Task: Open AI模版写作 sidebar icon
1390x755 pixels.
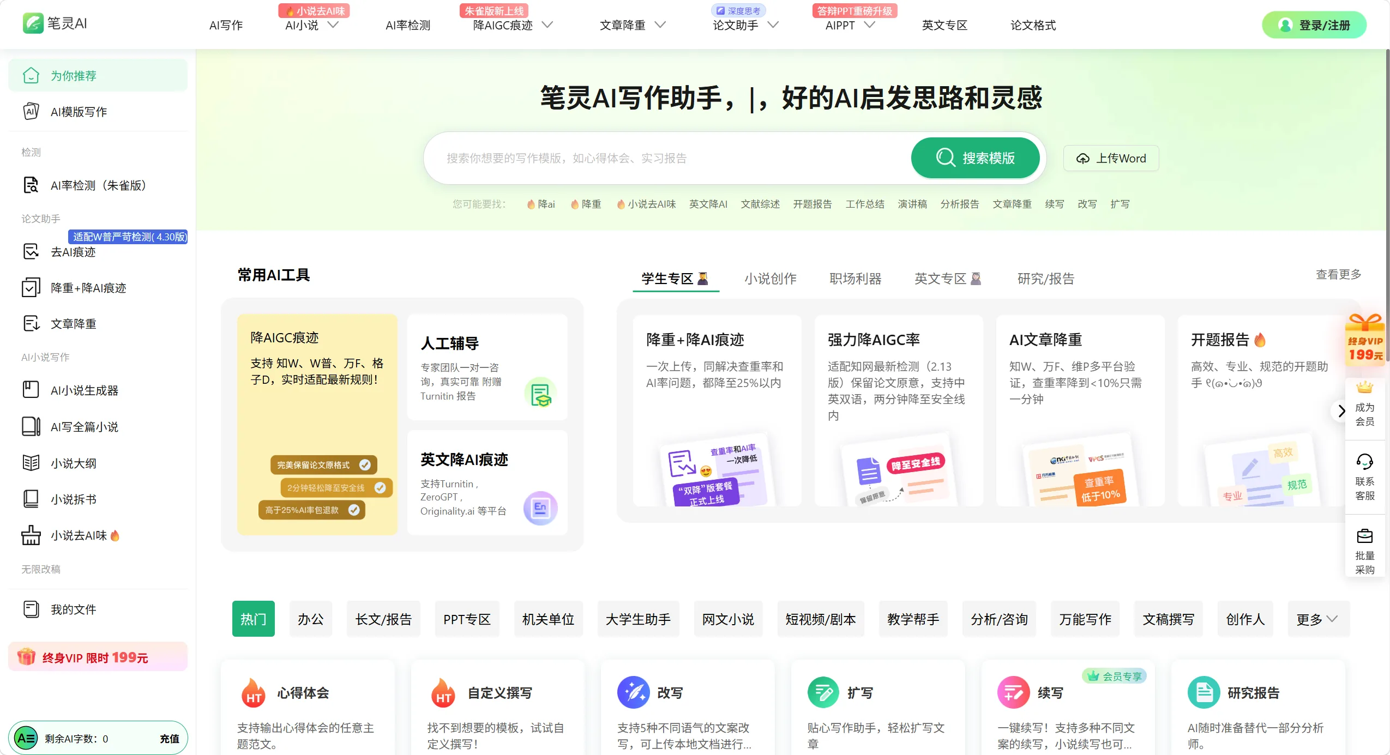Action: [x=31, y=111]
